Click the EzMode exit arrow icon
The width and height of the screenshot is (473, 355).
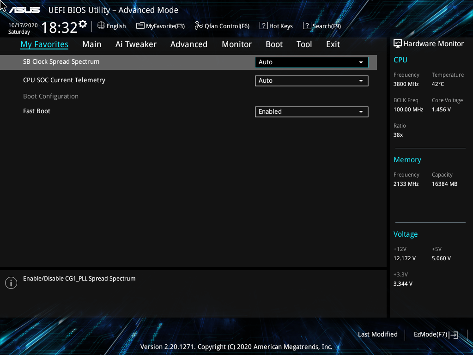454,335
